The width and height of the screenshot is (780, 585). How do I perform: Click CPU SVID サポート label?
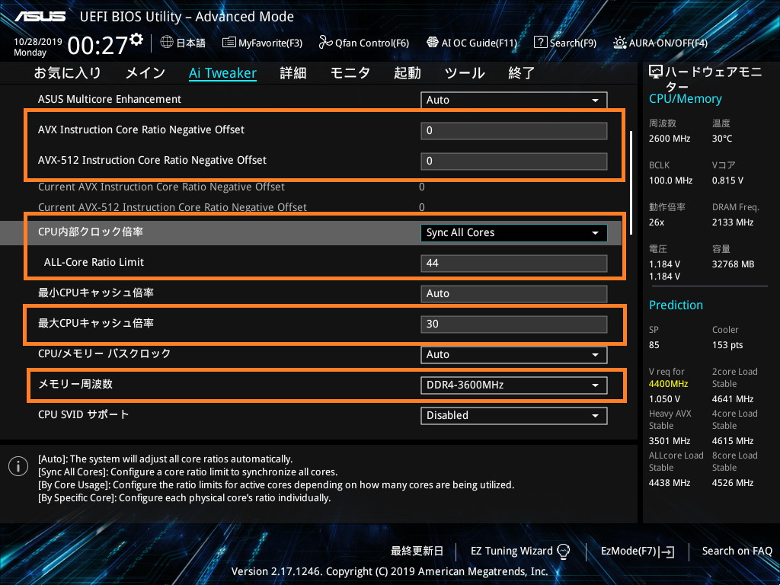[x=83, y=414]
